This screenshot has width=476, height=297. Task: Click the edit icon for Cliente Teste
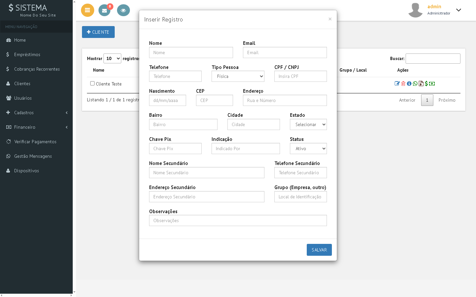coord(397,83)
